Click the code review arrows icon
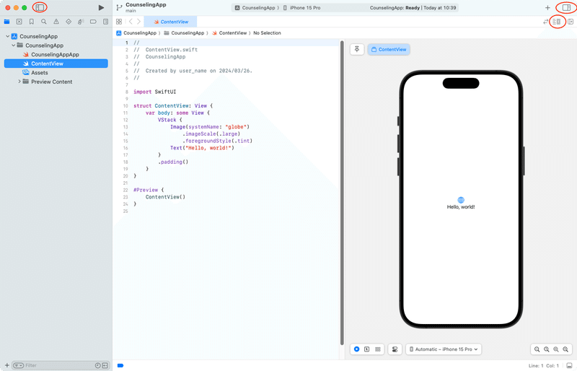Image resolution: width=577 pixels, height=371 pixels. (546, 22)
